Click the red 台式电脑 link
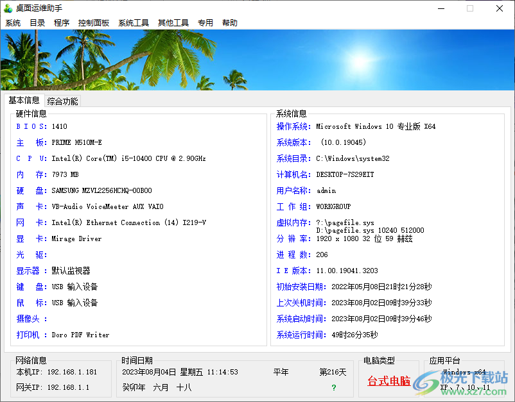This screenshot has width=515, height=402. pyautogui.click(x=389, y=381)
